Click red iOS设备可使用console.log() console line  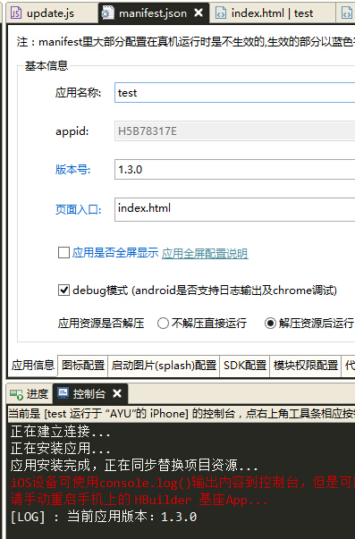pos(182,483)
